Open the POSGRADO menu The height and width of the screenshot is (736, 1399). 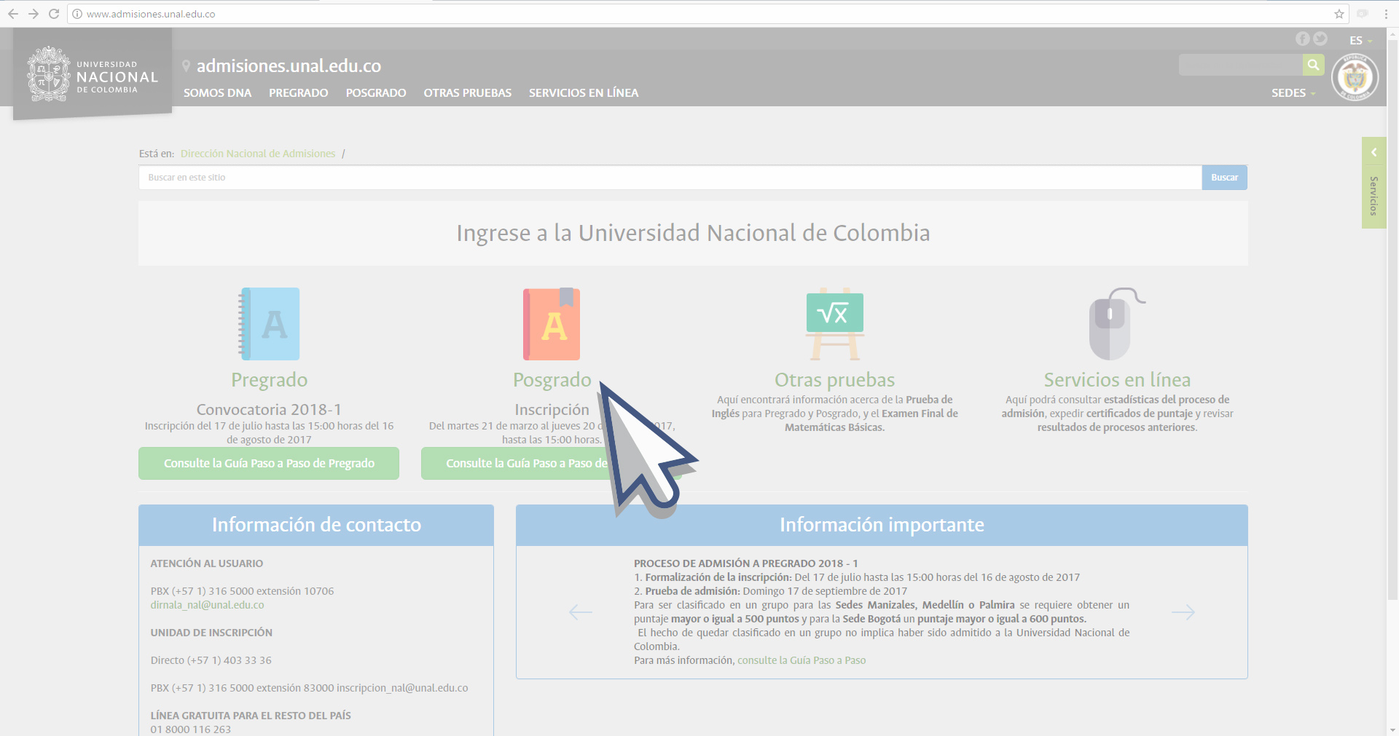tap(376, 93)
